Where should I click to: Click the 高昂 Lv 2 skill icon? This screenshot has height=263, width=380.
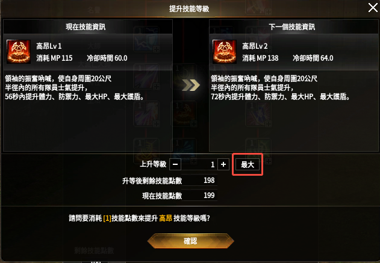pos(225,52)
